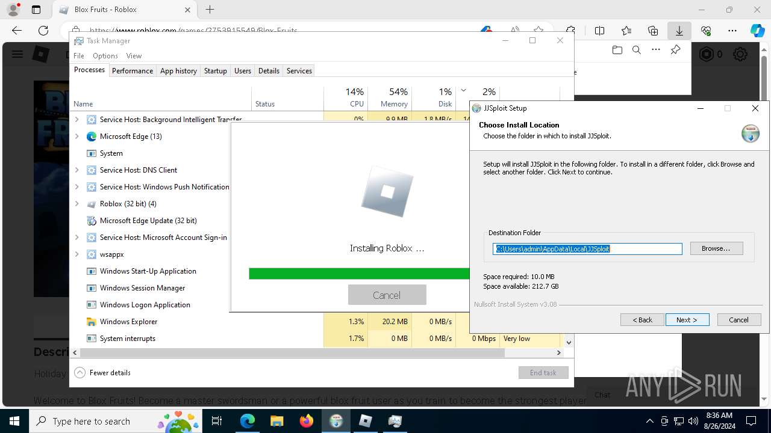The height and width of the screenshot is (433, 771).
Task: Open a new browser tab
Action: click(210, 10)
